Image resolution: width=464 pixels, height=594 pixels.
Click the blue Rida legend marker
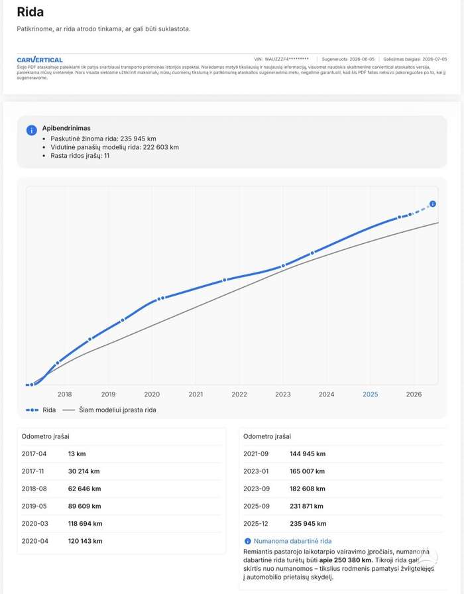(32, 410)
